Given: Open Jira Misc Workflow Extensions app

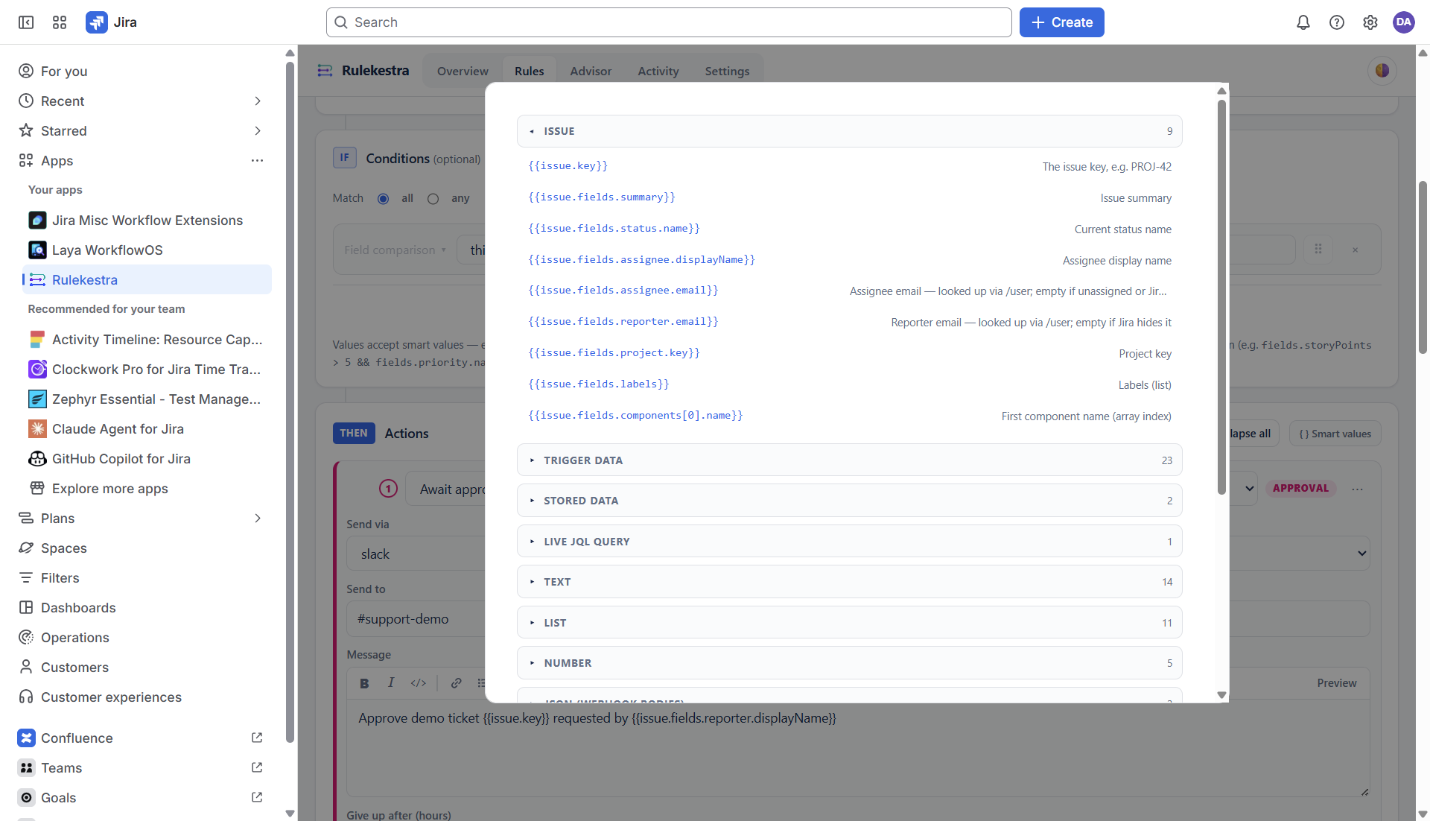Looking at the screenshot, I should click(147, 221).
